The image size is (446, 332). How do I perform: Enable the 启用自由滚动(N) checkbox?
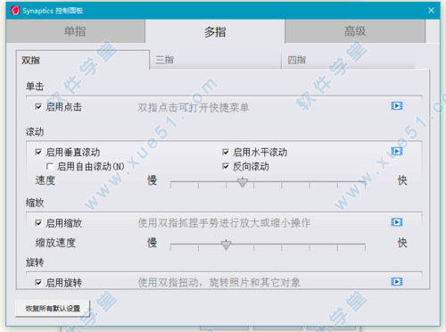pos(50,166)
